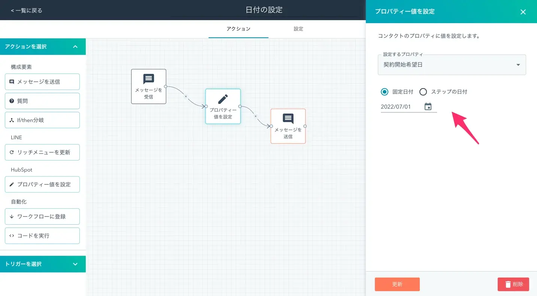The image size is (537, 296).
Task: Switch to the 設定 tab
Action: pyautogui.click(x=298, y=29)
